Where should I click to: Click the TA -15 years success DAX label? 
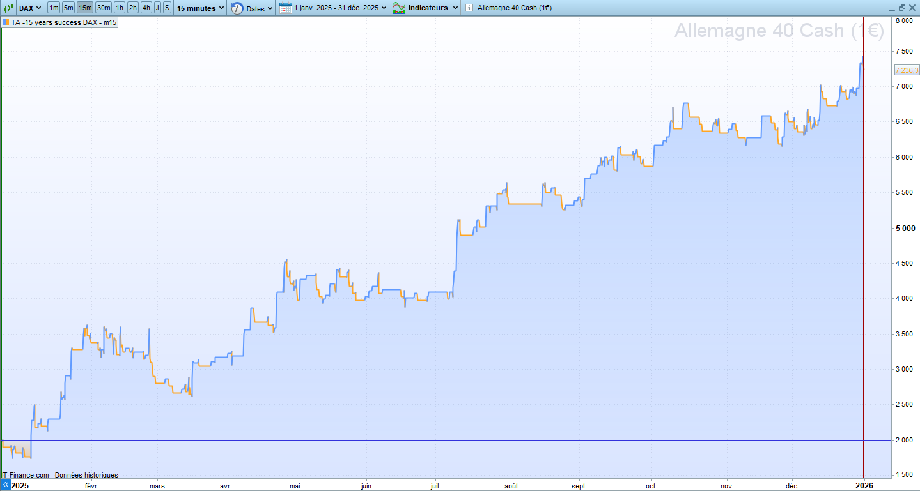63,22
